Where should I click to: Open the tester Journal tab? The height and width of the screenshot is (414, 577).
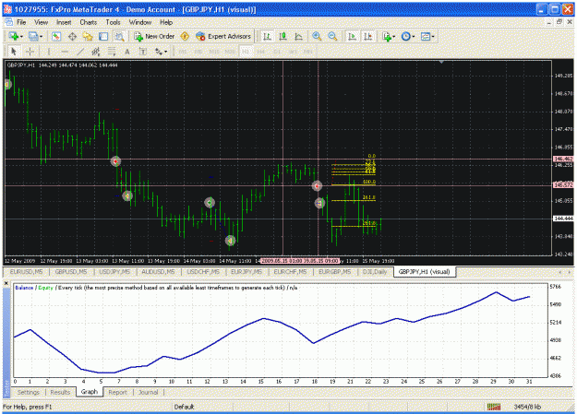[x=148, y=392]
